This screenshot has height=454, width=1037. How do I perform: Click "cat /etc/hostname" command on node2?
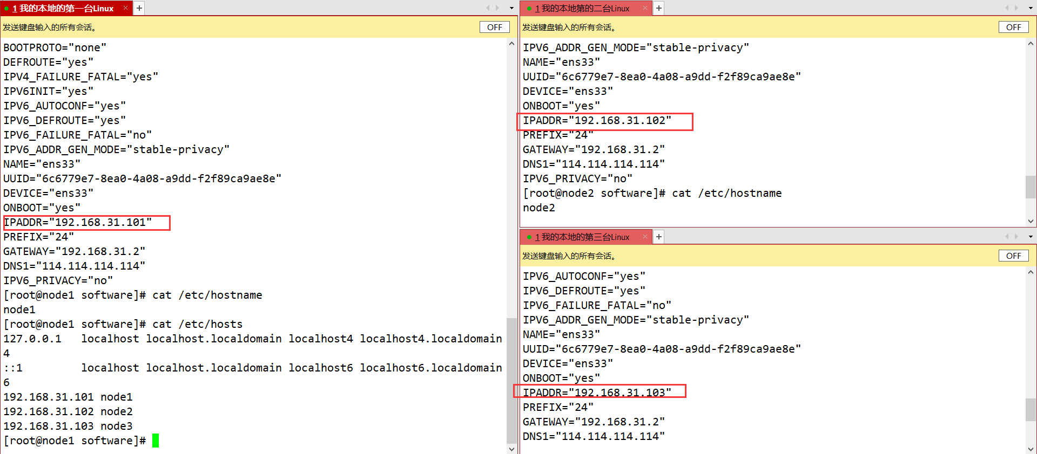[x=727, y=193]
